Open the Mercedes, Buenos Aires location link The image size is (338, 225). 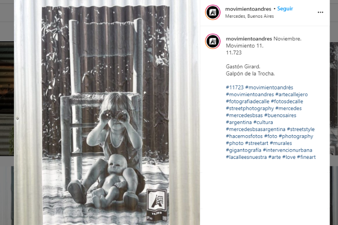pyautogui.click(x=249, y=16)
